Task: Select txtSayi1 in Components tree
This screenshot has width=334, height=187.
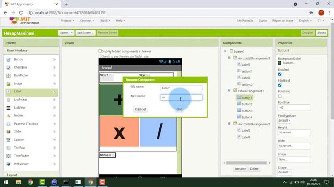Action: (x=247, y=72)
